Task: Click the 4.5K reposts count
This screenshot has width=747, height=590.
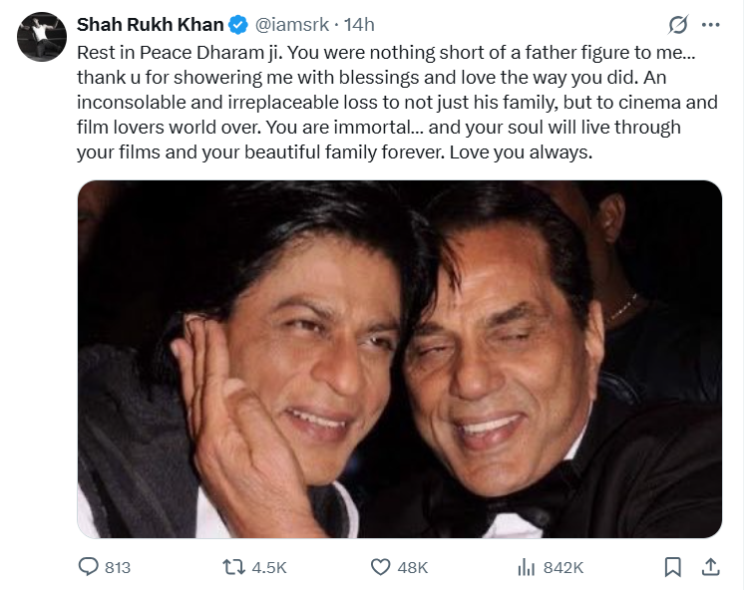Action: point(267,567)
